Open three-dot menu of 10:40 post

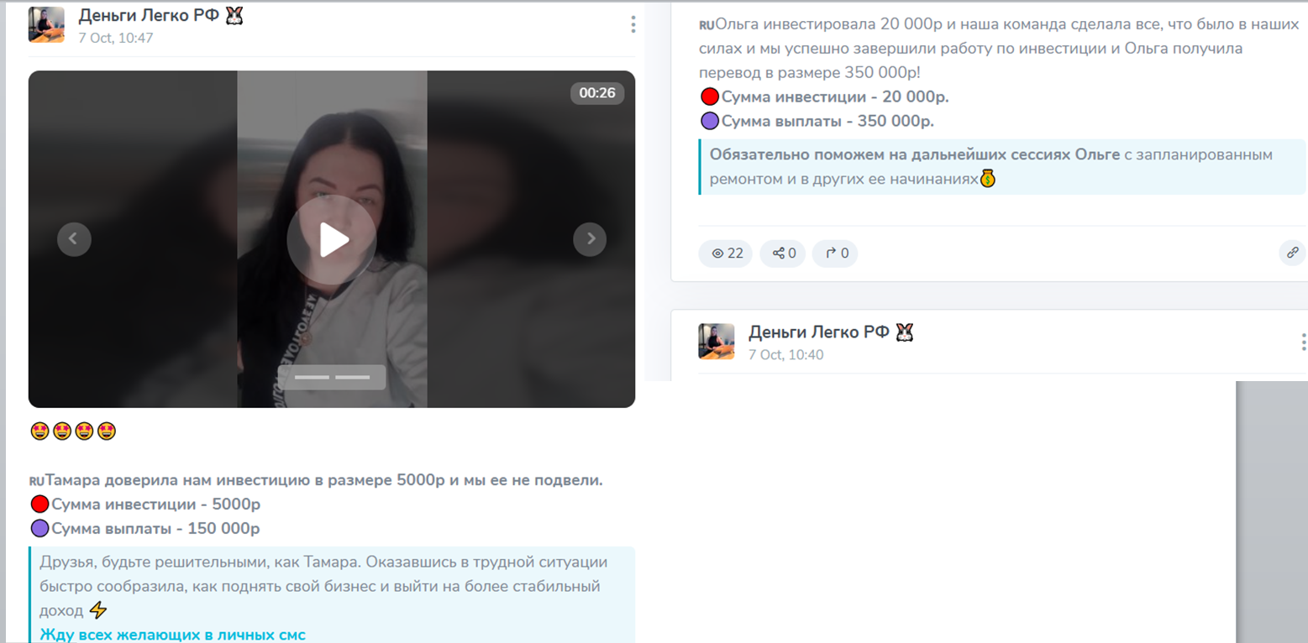(1302, 342)
